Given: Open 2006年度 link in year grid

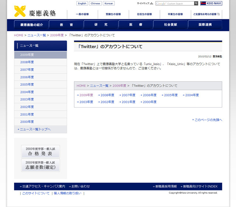Looking at the screenshot, I should pyautogui.click(x=150, y=95).
